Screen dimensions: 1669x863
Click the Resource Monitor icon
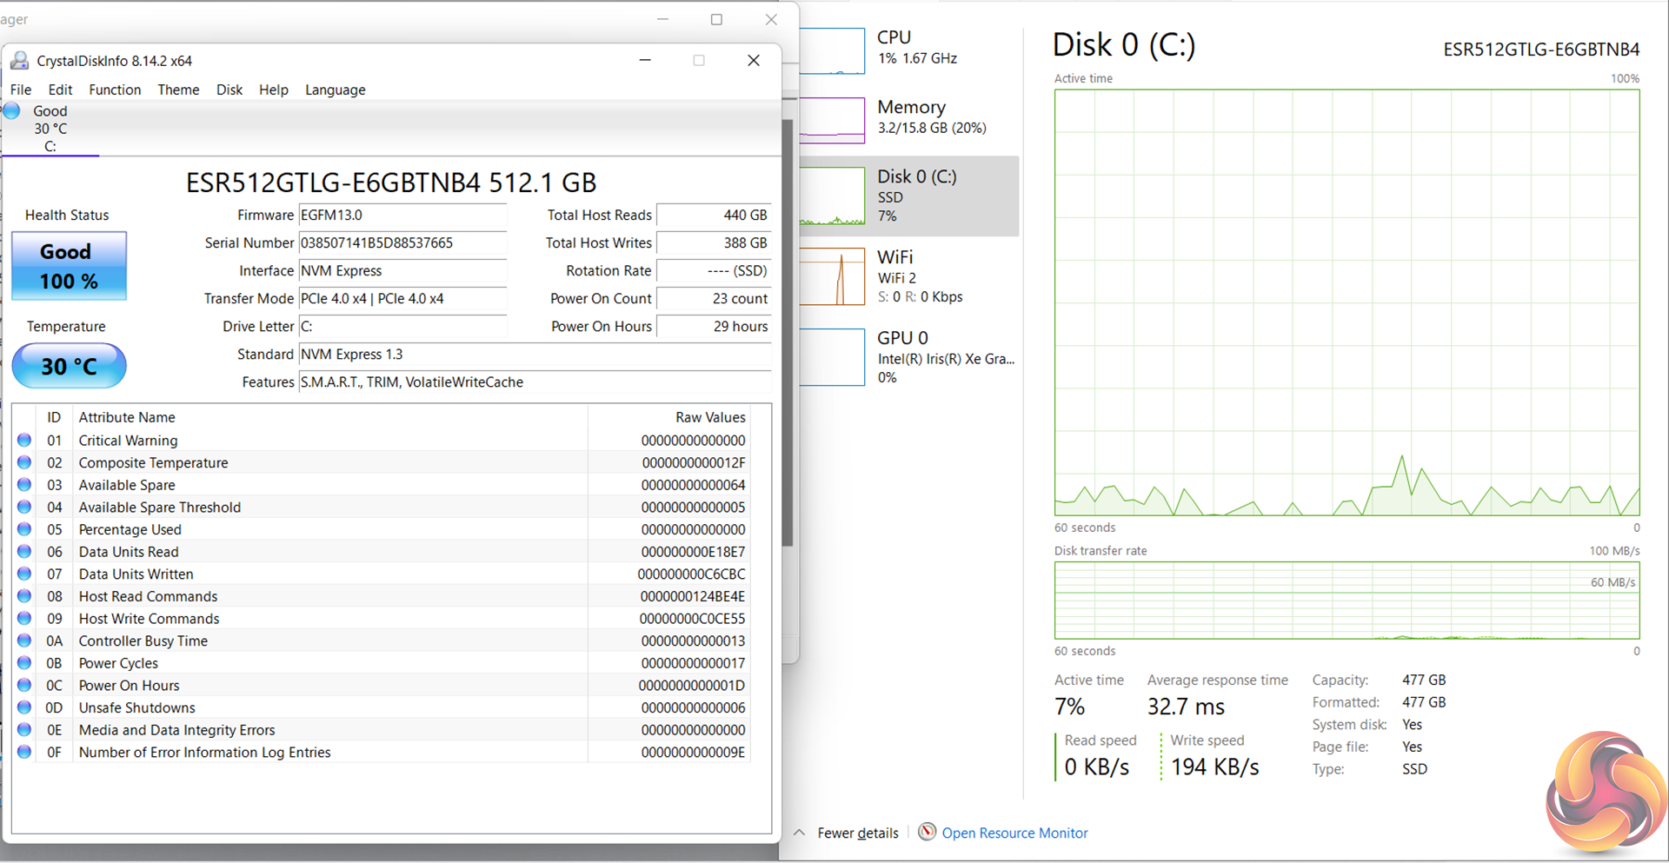coord(928,833)
